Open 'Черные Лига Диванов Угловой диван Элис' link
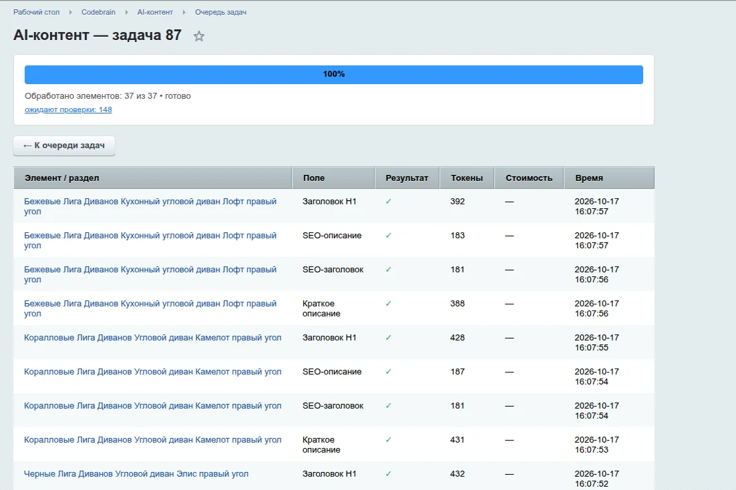This screenshot has height=490, width=736. (x=136, y=473)
